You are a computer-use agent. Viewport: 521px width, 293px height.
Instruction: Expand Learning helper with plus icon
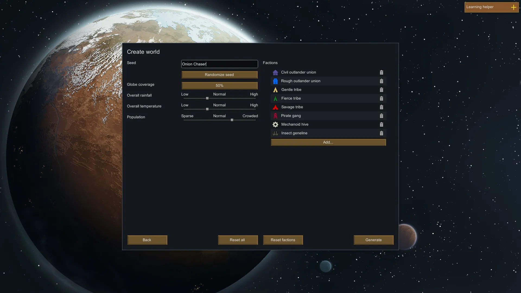513,7
